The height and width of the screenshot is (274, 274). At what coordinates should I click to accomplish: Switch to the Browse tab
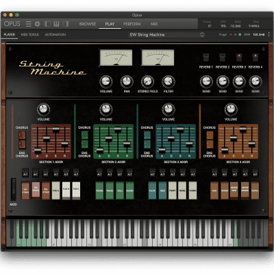[88, 24]
